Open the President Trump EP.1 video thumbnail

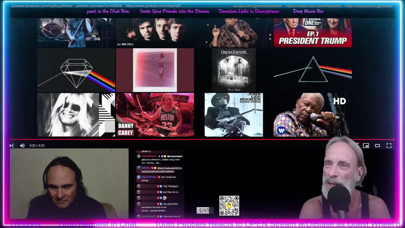tap(313, 33)
